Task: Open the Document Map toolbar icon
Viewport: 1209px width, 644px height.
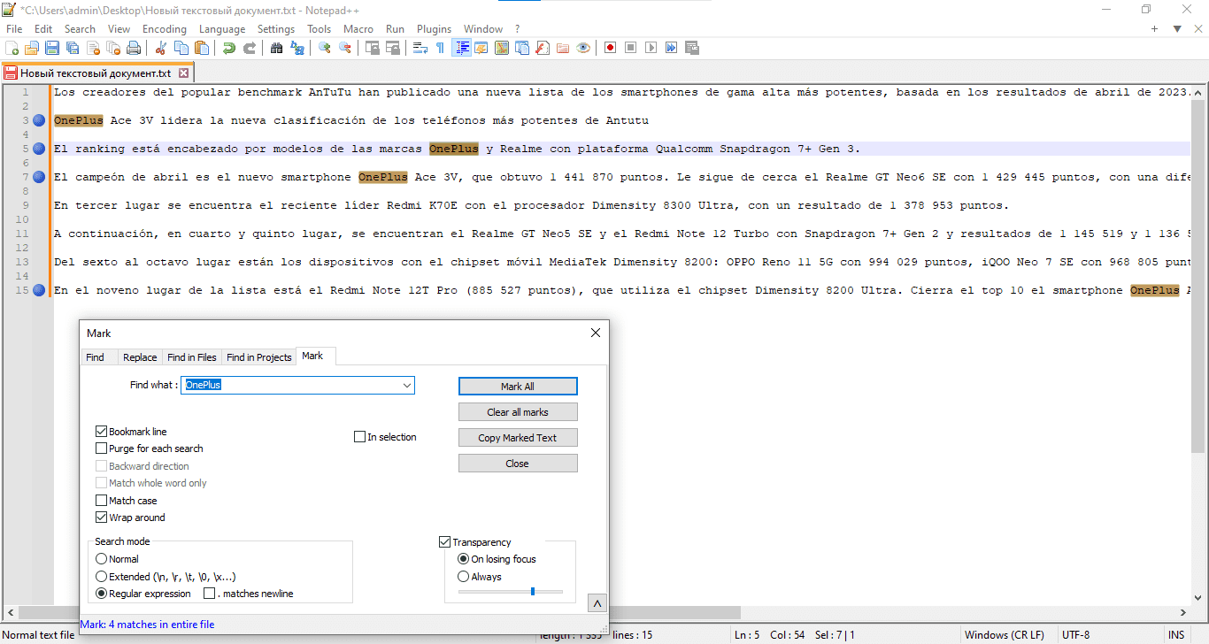Action: coord(502,48)
